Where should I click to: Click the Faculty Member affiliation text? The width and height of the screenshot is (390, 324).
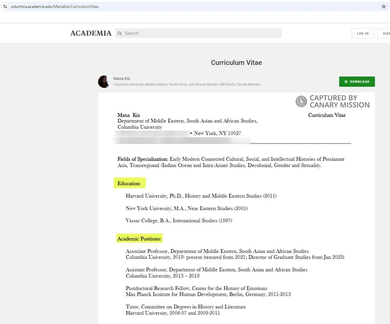pos(249,85)
